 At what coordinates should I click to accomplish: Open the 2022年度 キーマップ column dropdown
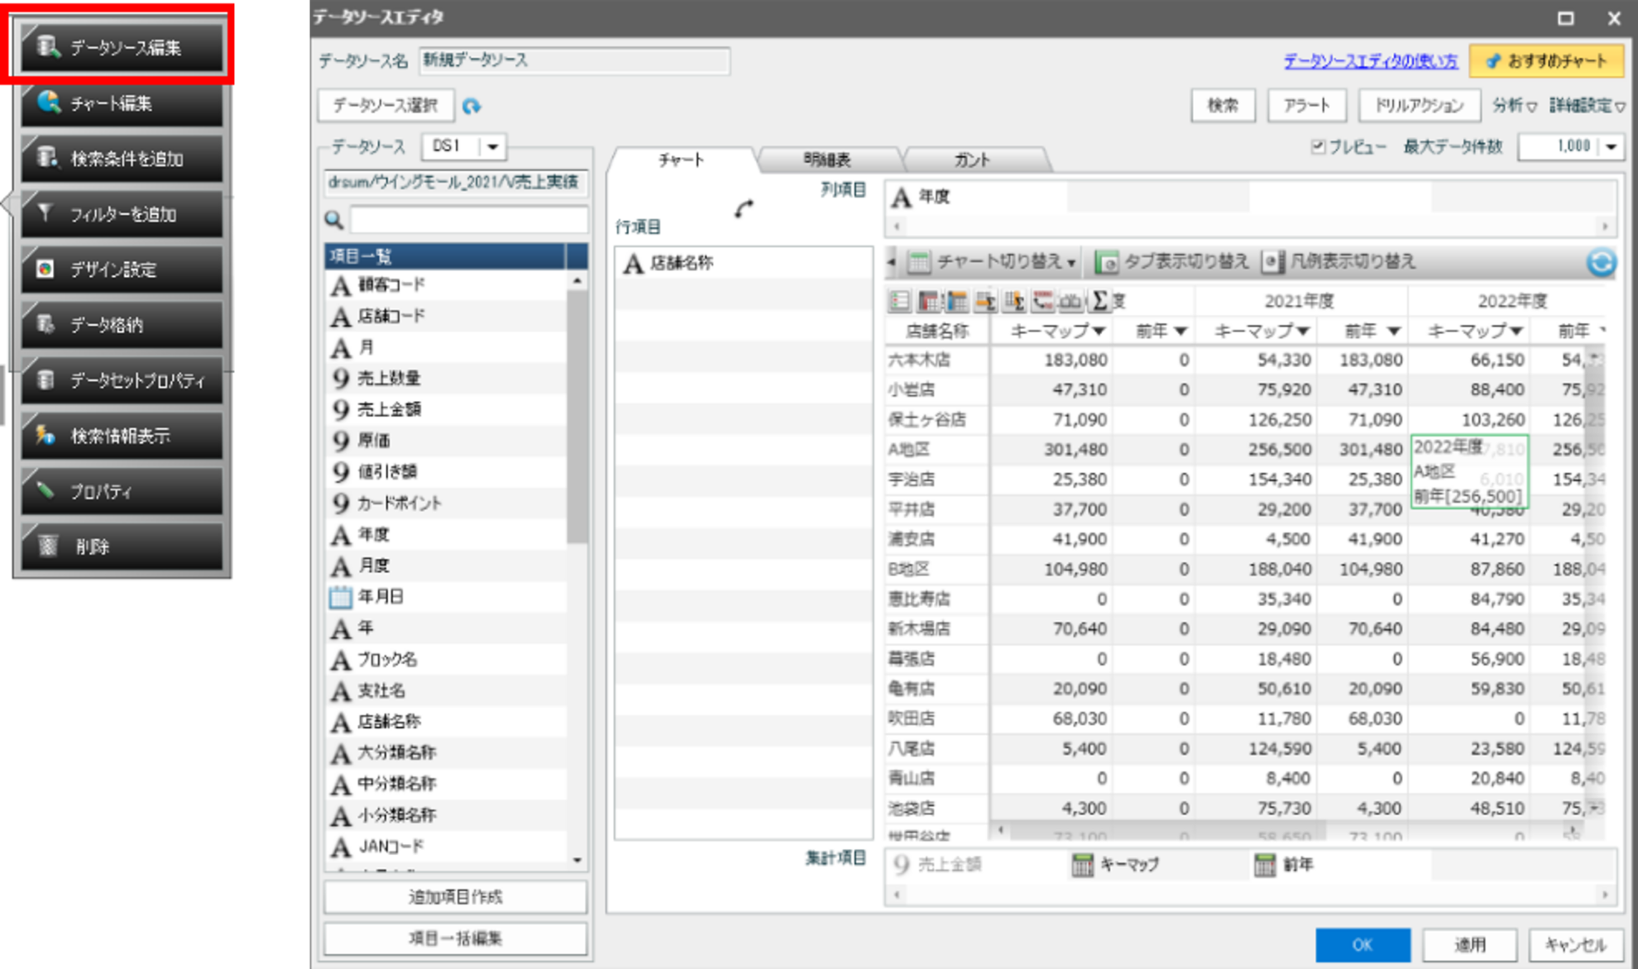tap(1516, 332)
